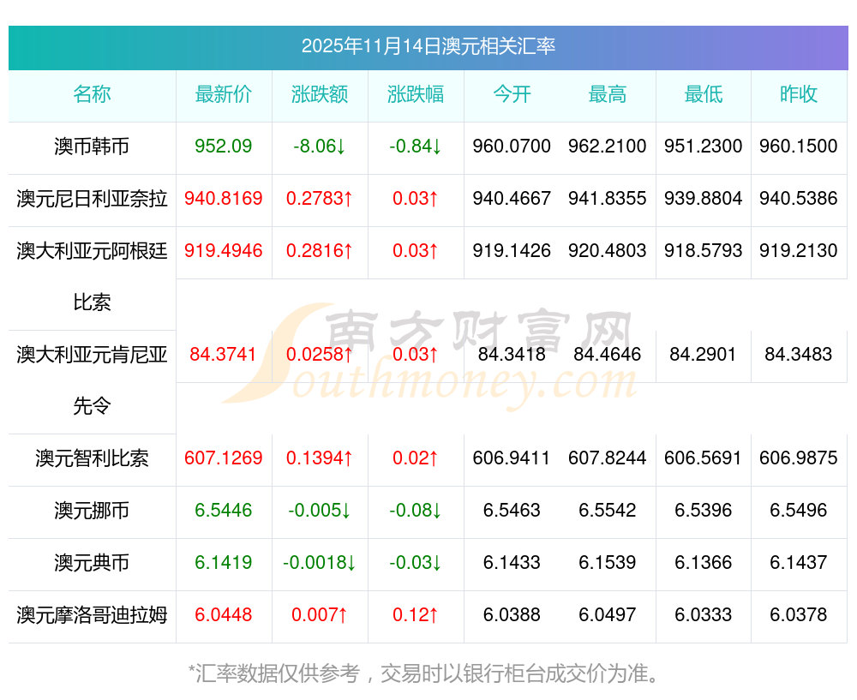
Task: Open the 澳元摩洛哥迪拉姆 row name
Action: (x=92, y=615)
